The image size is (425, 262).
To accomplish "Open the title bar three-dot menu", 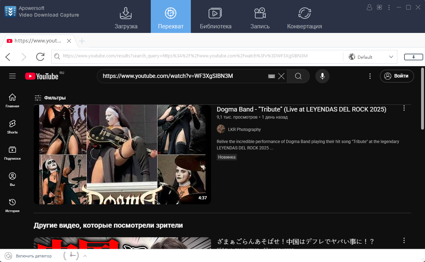I will tap(389, 7).
